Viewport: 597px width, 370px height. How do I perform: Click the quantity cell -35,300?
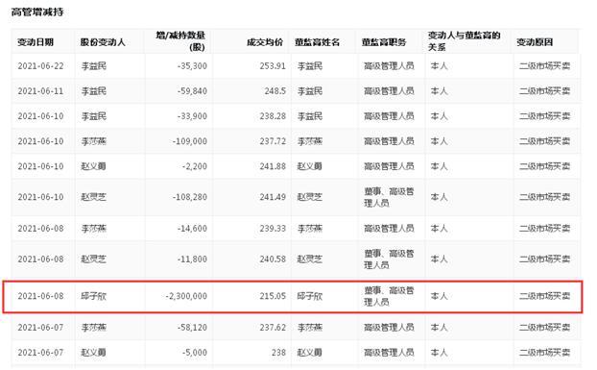point(192,66)
